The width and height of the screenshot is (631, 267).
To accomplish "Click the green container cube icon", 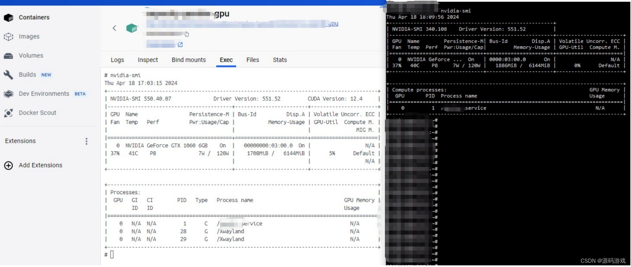I will 132,28.
